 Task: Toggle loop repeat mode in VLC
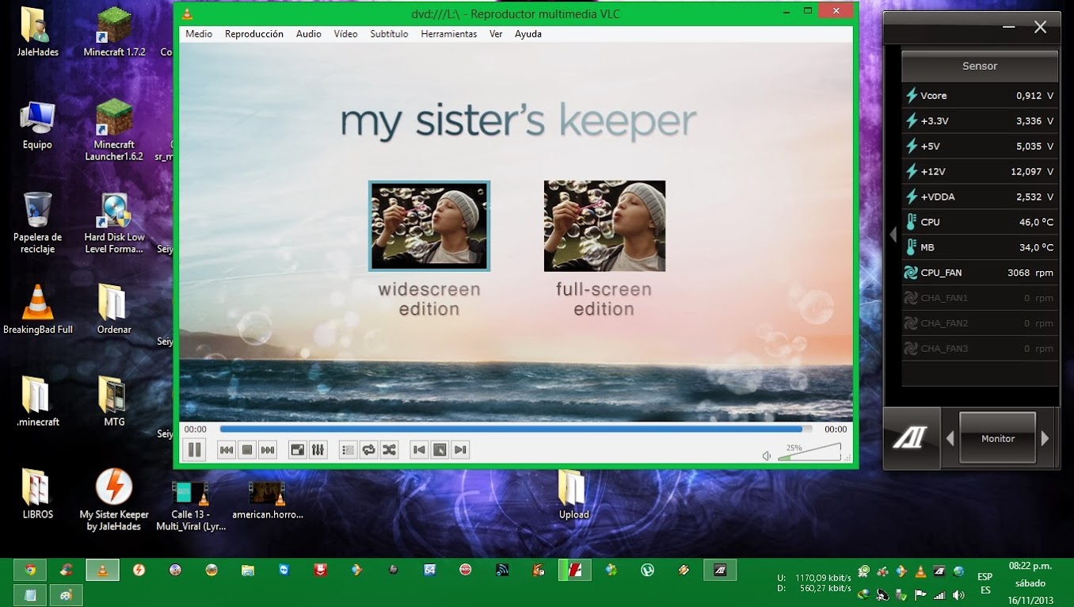point(368,450)
